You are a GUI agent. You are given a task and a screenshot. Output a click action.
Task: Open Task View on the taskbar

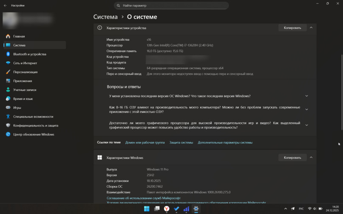coord(157,209)
